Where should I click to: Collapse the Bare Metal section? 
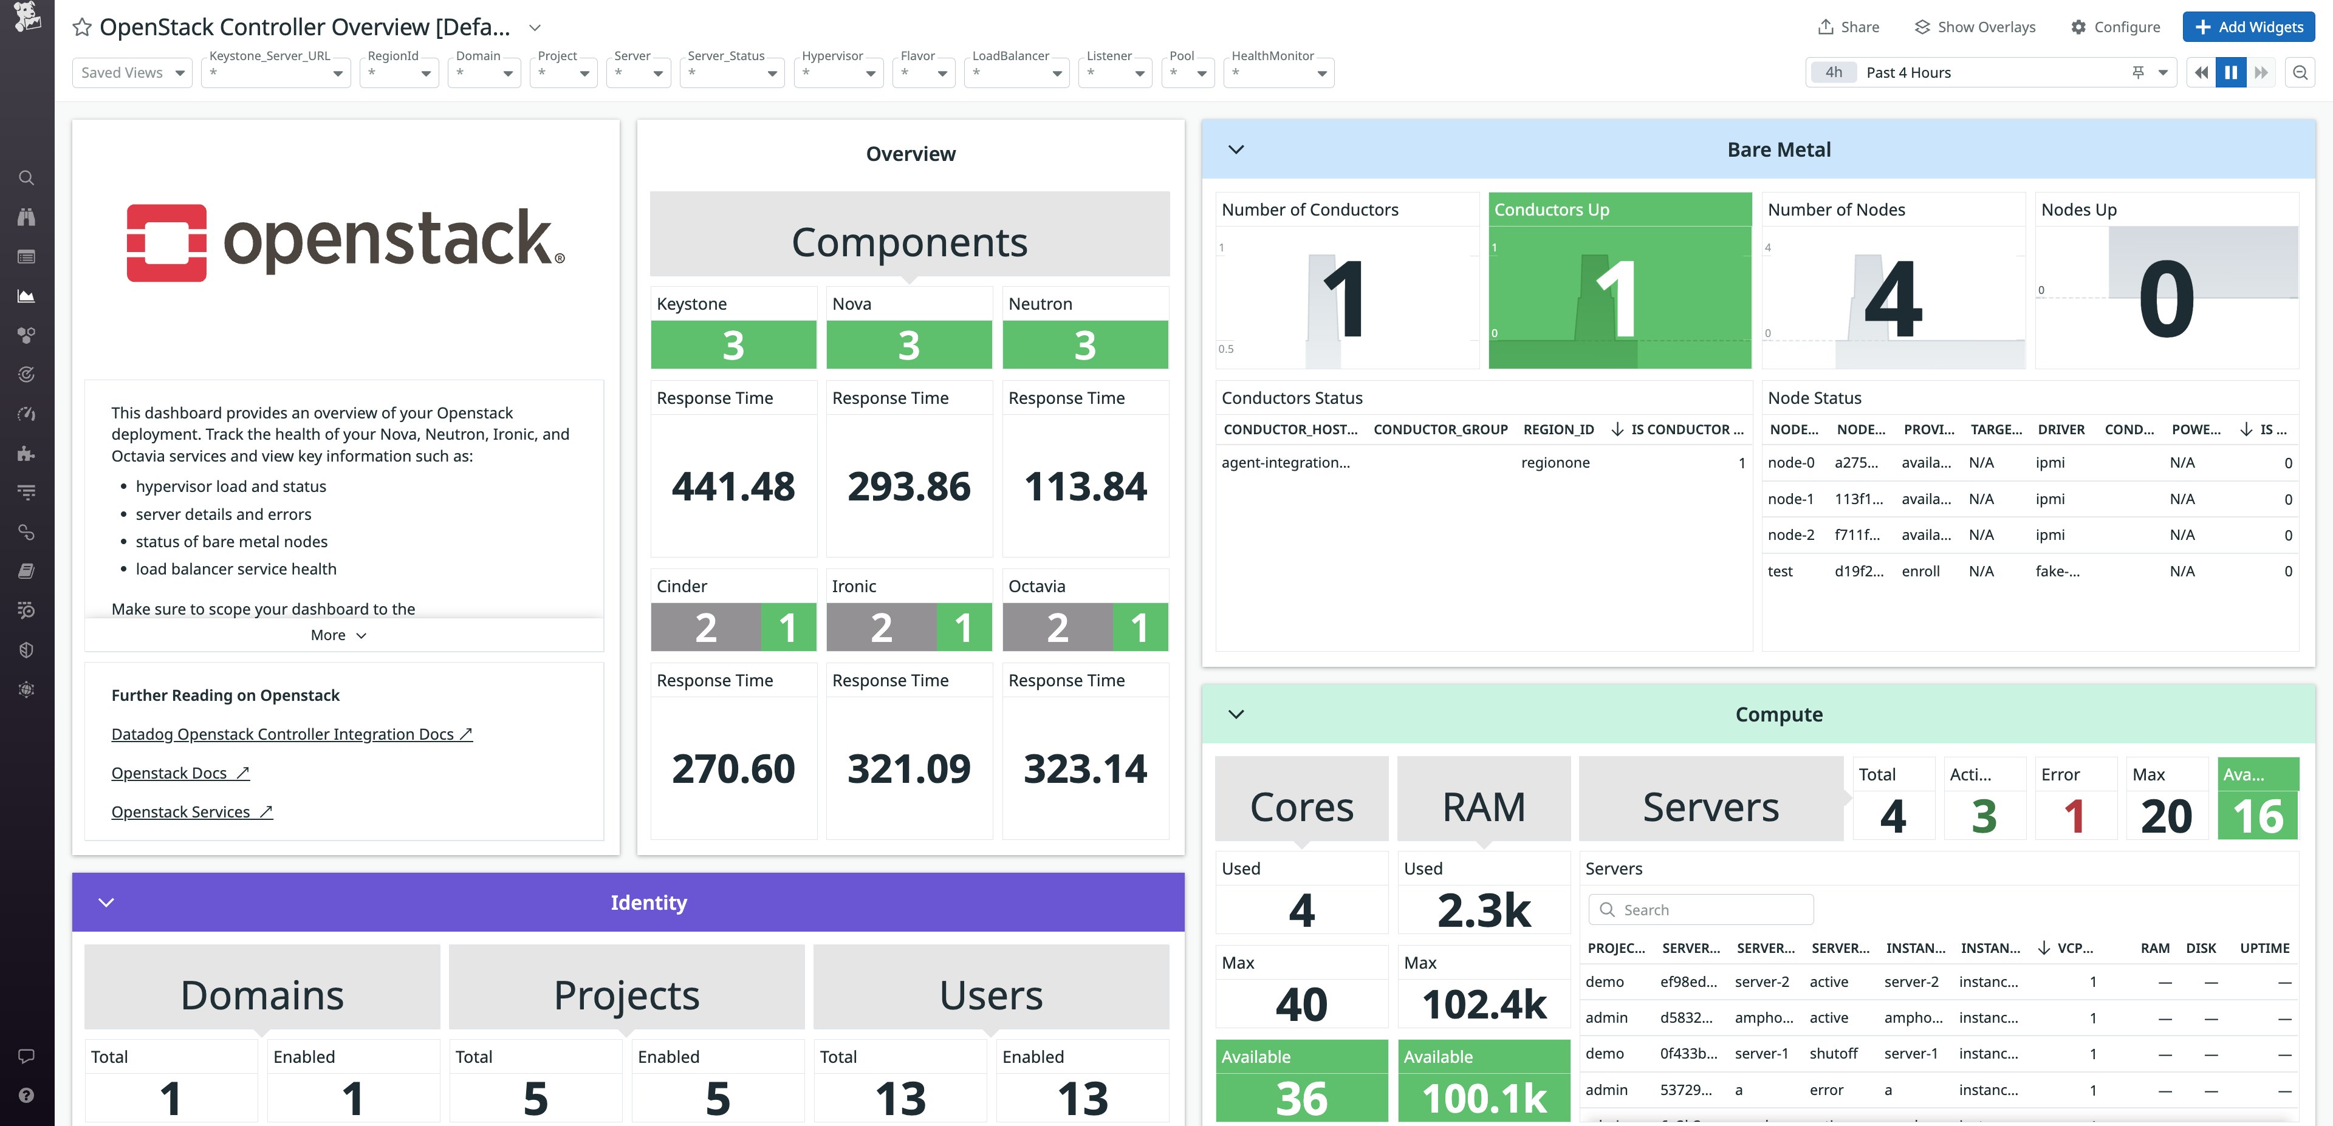click(x=1235, y=148)
